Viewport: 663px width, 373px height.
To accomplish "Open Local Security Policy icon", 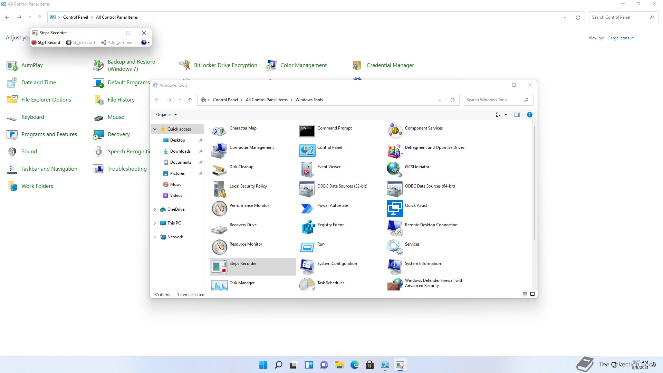I will tap(219, 189).
